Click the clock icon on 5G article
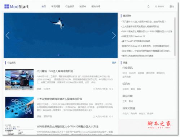The width and height of the screenshot is (180, 137). pyautogui.click(x=94, y=89)
